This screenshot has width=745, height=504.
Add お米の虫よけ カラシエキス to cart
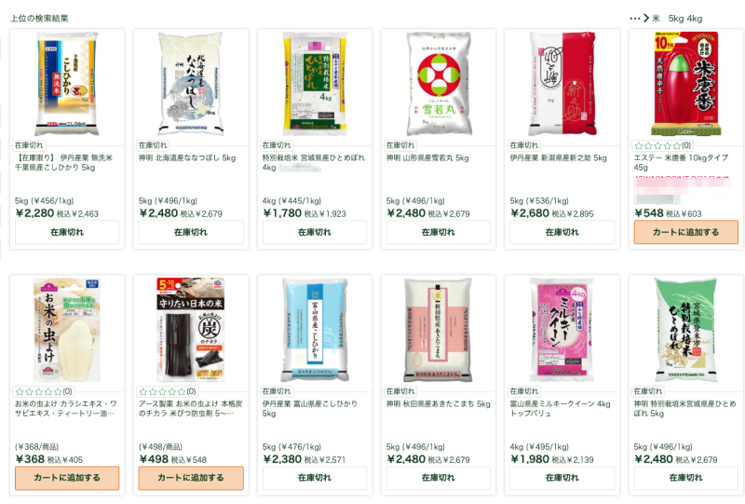click(x=67, y=478)
